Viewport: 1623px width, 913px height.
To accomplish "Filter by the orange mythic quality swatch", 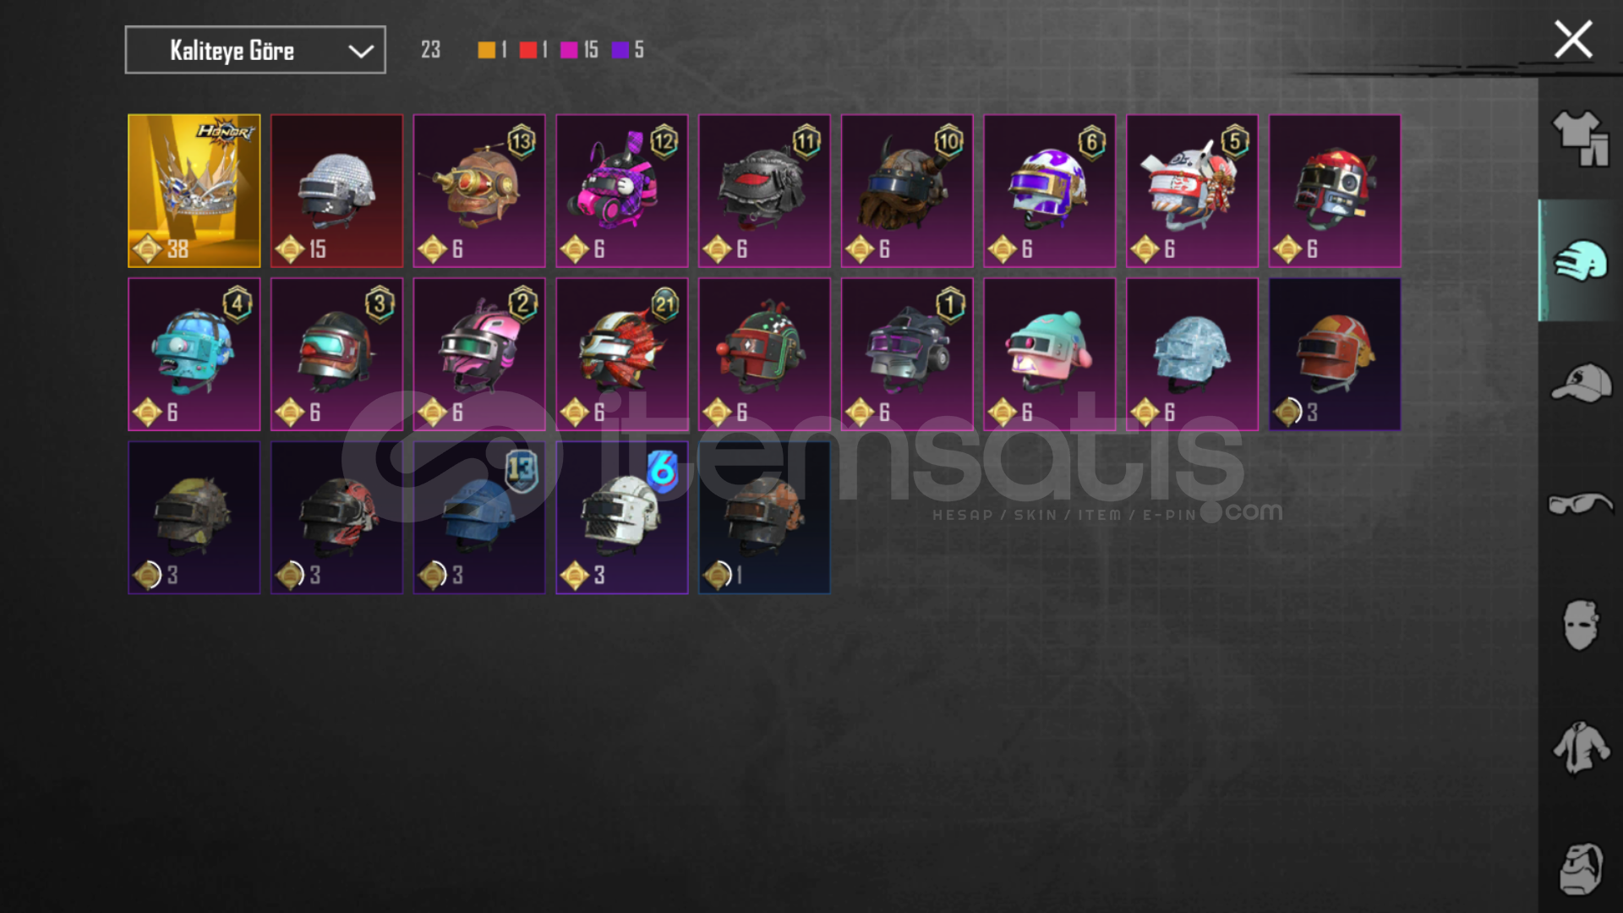I will point(487,50).
